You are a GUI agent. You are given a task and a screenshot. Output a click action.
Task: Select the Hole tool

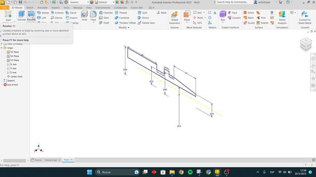[84, 16]
